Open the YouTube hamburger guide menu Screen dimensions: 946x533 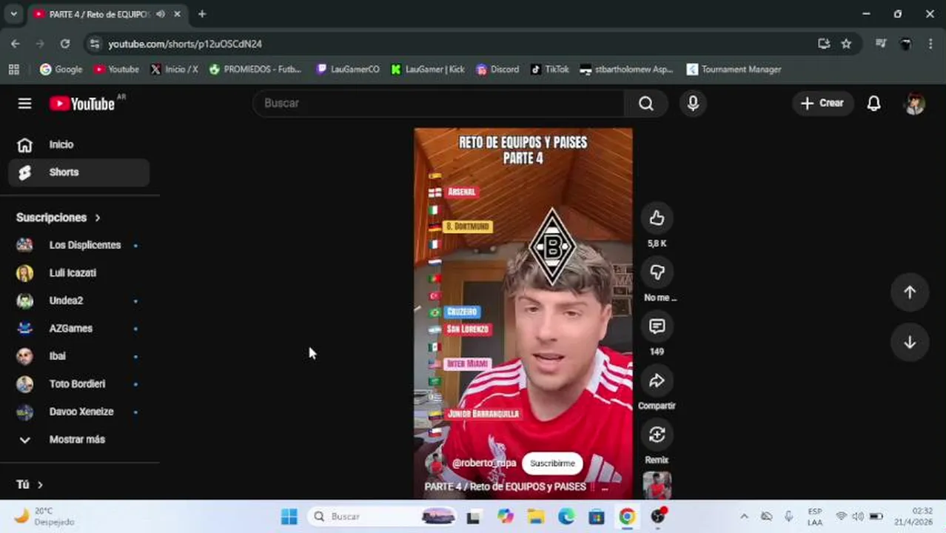tap(24, 104)
